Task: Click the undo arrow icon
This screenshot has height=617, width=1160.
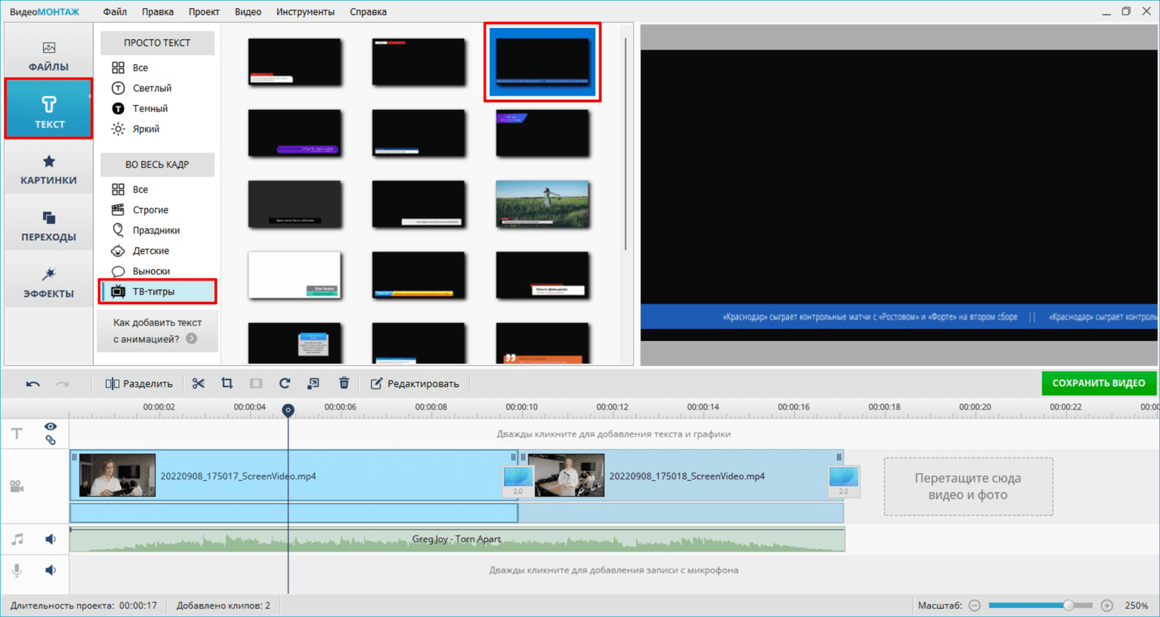Action: click(33, 384)
